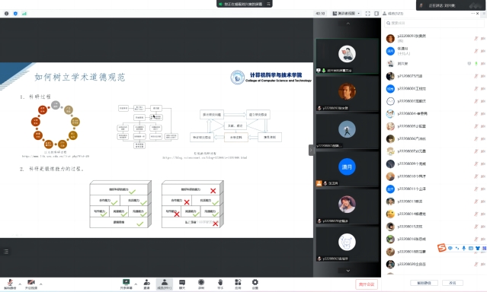Open the invite participants icon
Screen dimensions: 487x292
pyautogui.click(x=147, y=284)
